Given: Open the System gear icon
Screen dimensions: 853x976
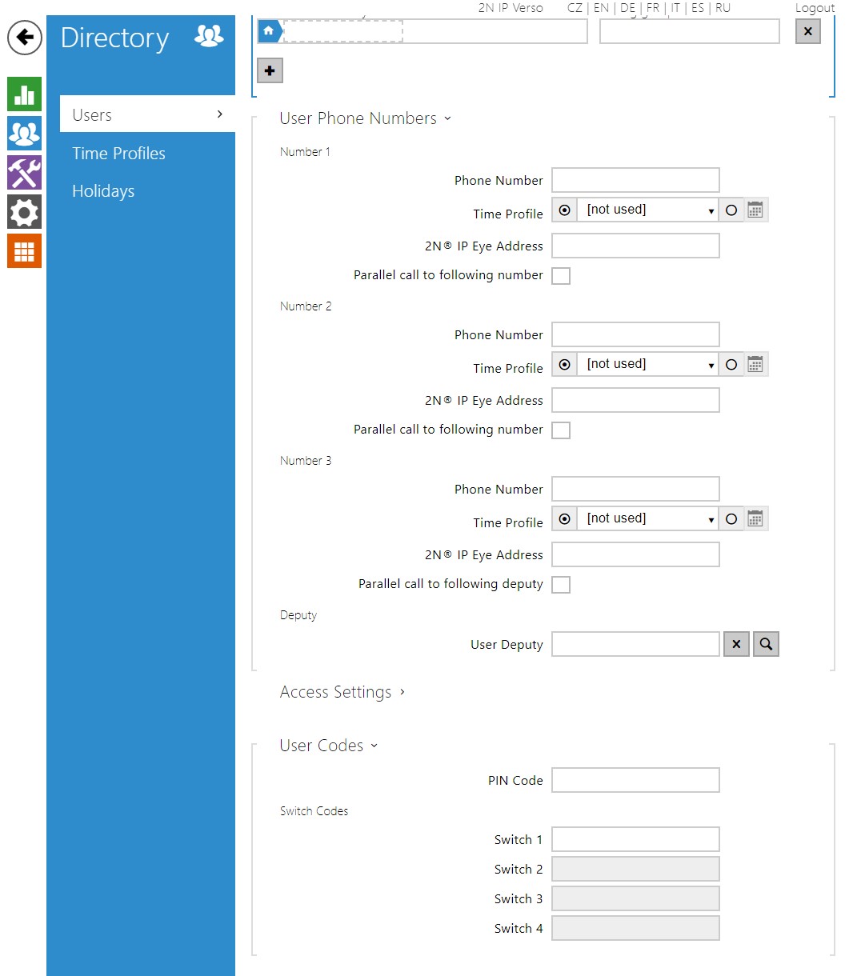Looking at the screenshot, I should point(24,212).
